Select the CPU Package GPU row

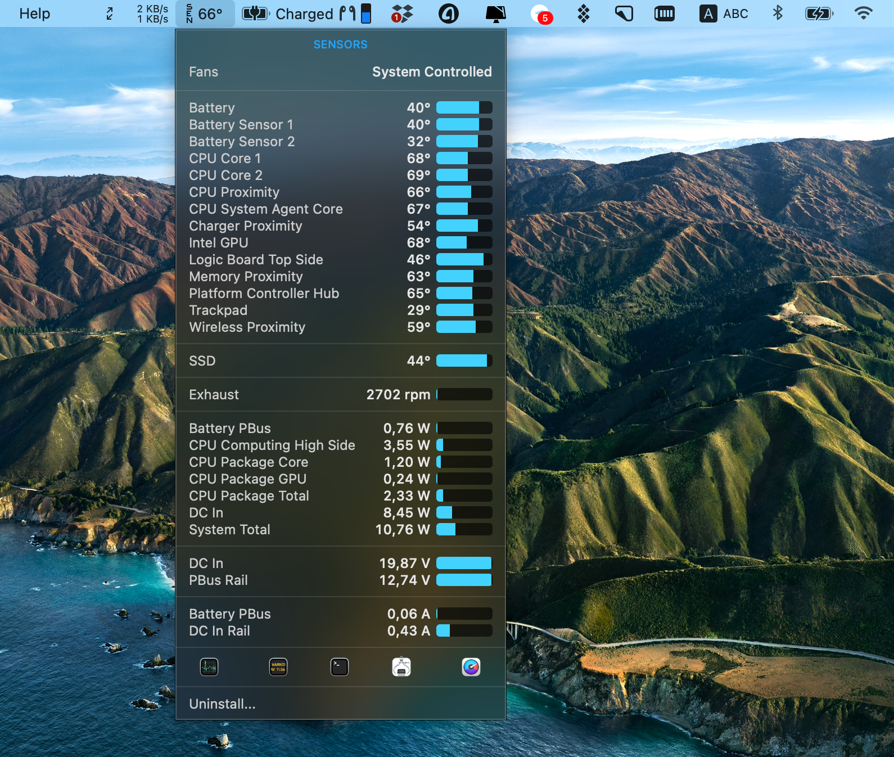tap(341, 479)
